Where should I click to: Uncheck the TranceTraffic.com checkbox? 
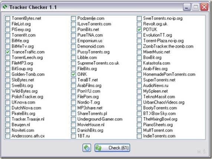click(7, 52)
